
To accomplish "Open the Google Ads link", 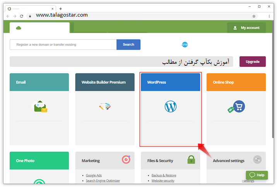I will tap(94, 175).
